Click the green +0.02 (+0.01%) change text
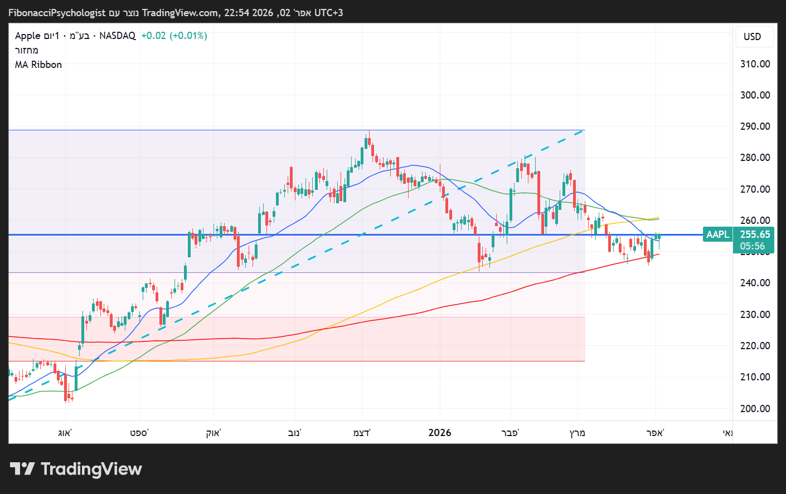786x494 pixels. pyautogui.click(x=174, y=36)
